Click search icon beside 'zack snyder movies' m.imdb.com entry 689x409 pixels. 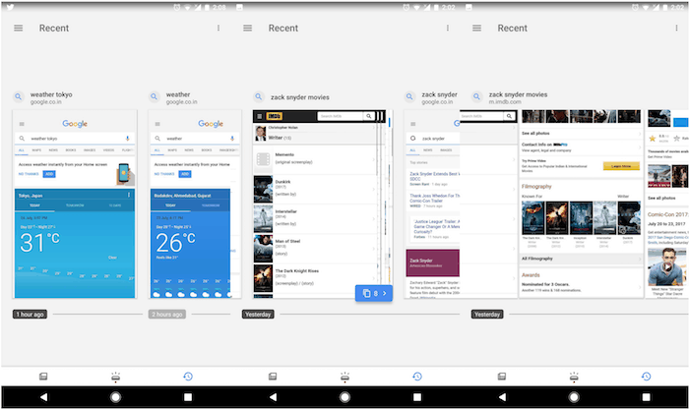476,97
